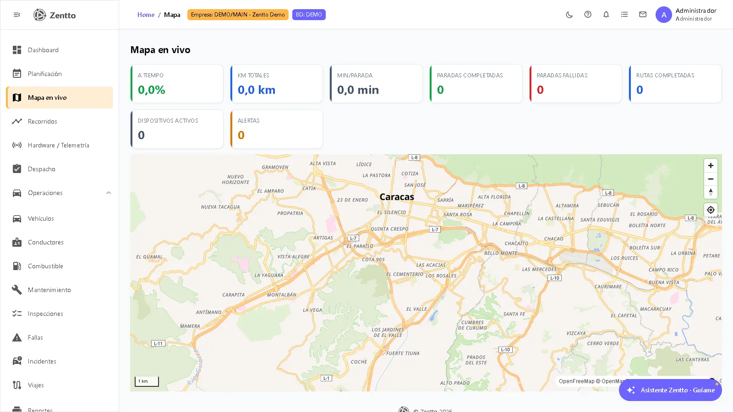Open Mantenimiento section

[60, 290]
